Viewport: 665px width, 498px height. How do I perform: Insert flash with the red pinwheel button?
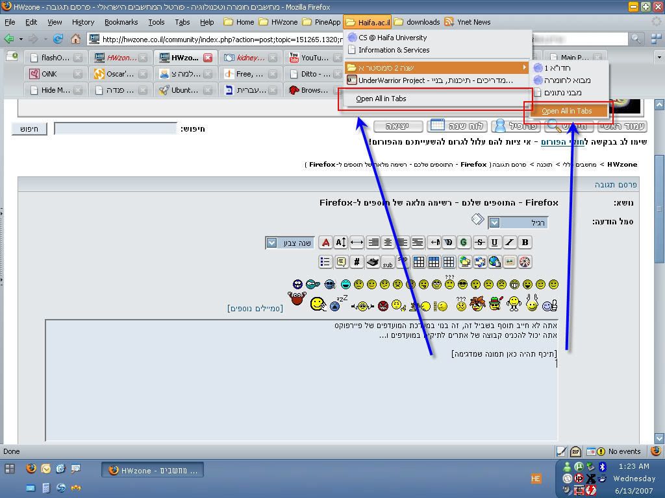click(x=525, y=262)
